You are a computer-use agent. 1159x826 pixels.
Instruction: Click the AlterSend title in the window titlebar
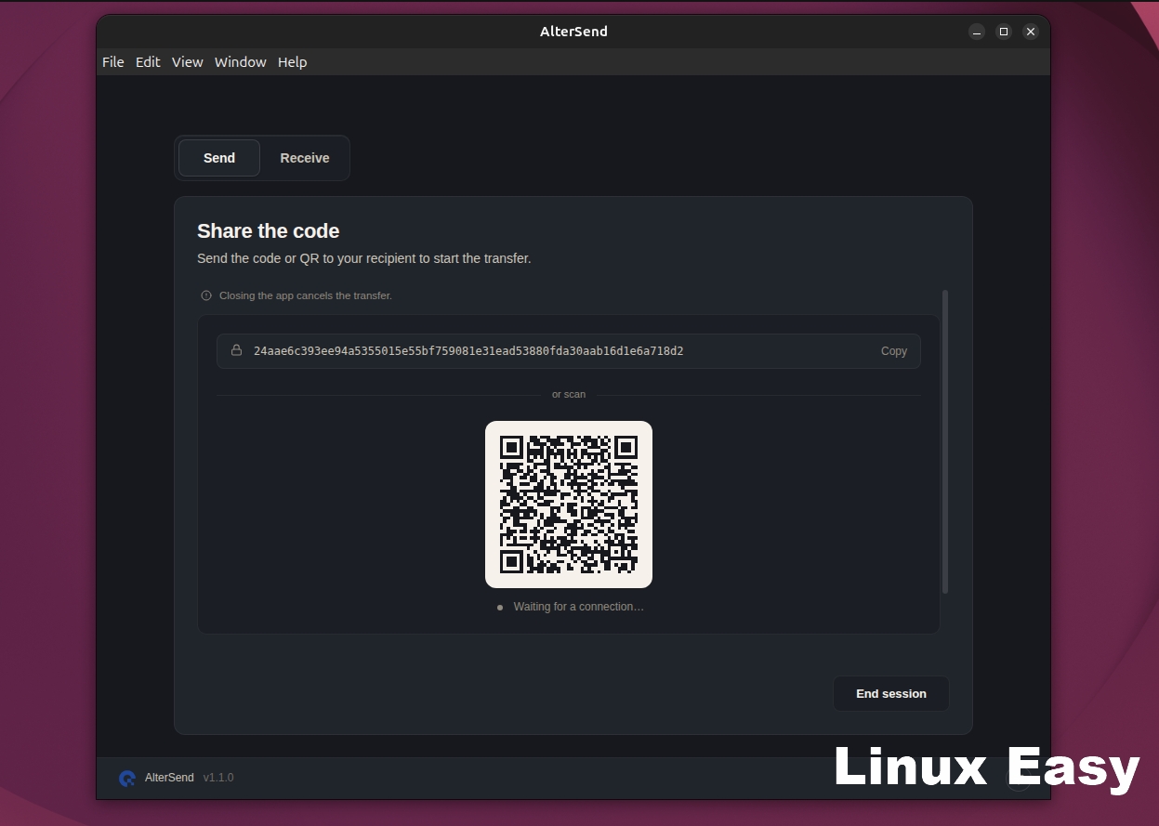tap(573, 32)
